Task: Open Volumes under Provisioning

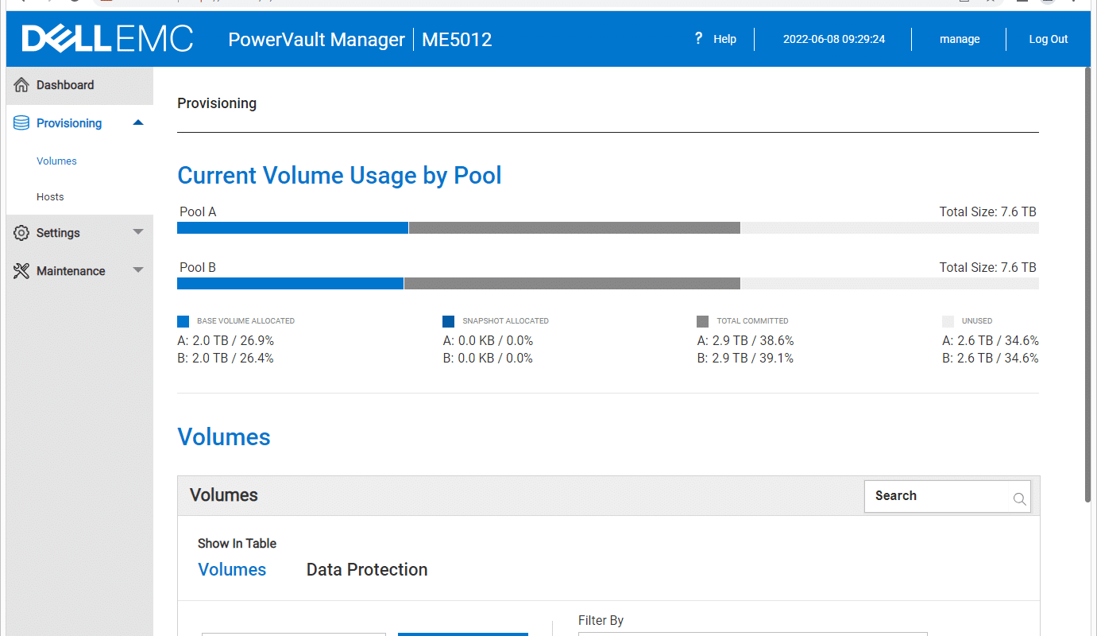Action: 56,161
